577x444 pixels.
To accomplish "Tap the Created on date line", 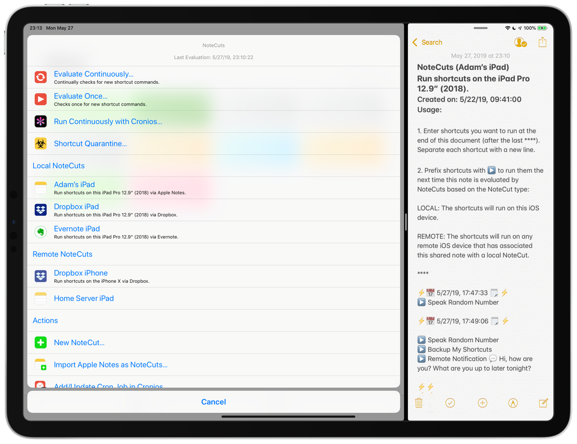I will 469,99.
